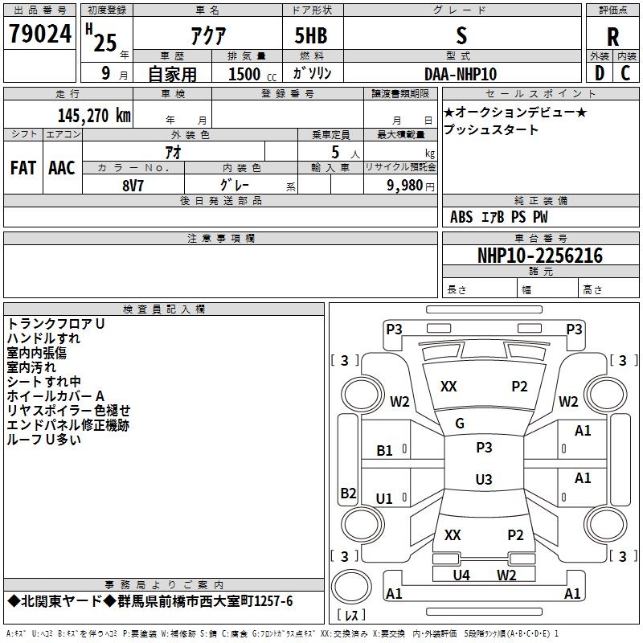
Task: Select the registration year H25 value
Action: [x=101, y=38]
